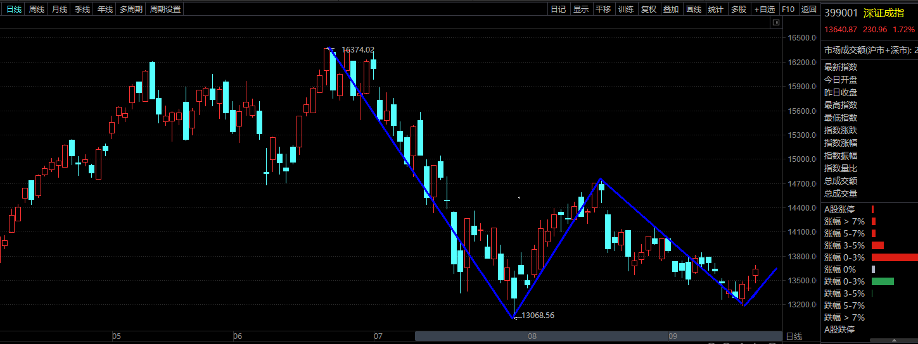The image size is (918, 344).
Task: Click the 市场成交额 market turnover line
Action: pyautogui.click(x=870, y=49)
